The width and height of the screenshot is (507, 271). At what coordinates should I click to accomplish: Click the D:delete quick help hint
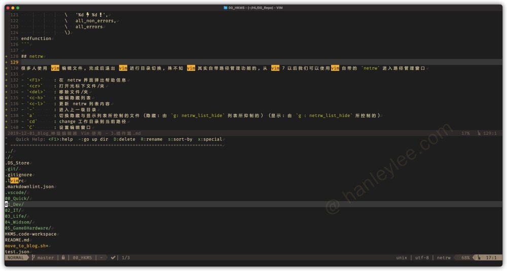[124, 139]
